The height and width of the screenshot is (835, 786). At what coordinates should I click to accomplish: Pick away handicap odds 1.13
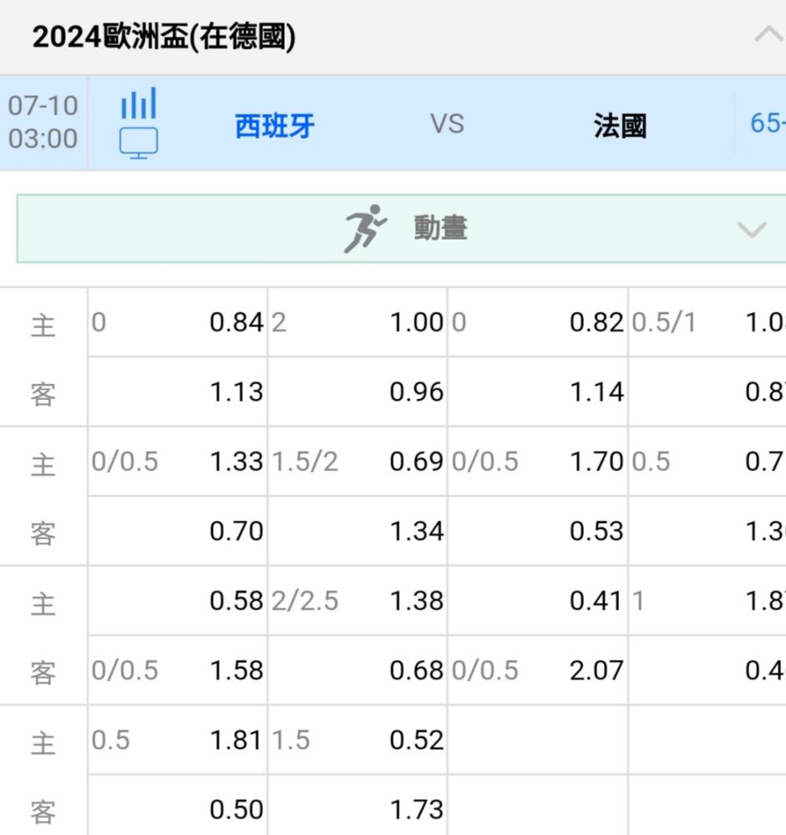pos(236,392)
